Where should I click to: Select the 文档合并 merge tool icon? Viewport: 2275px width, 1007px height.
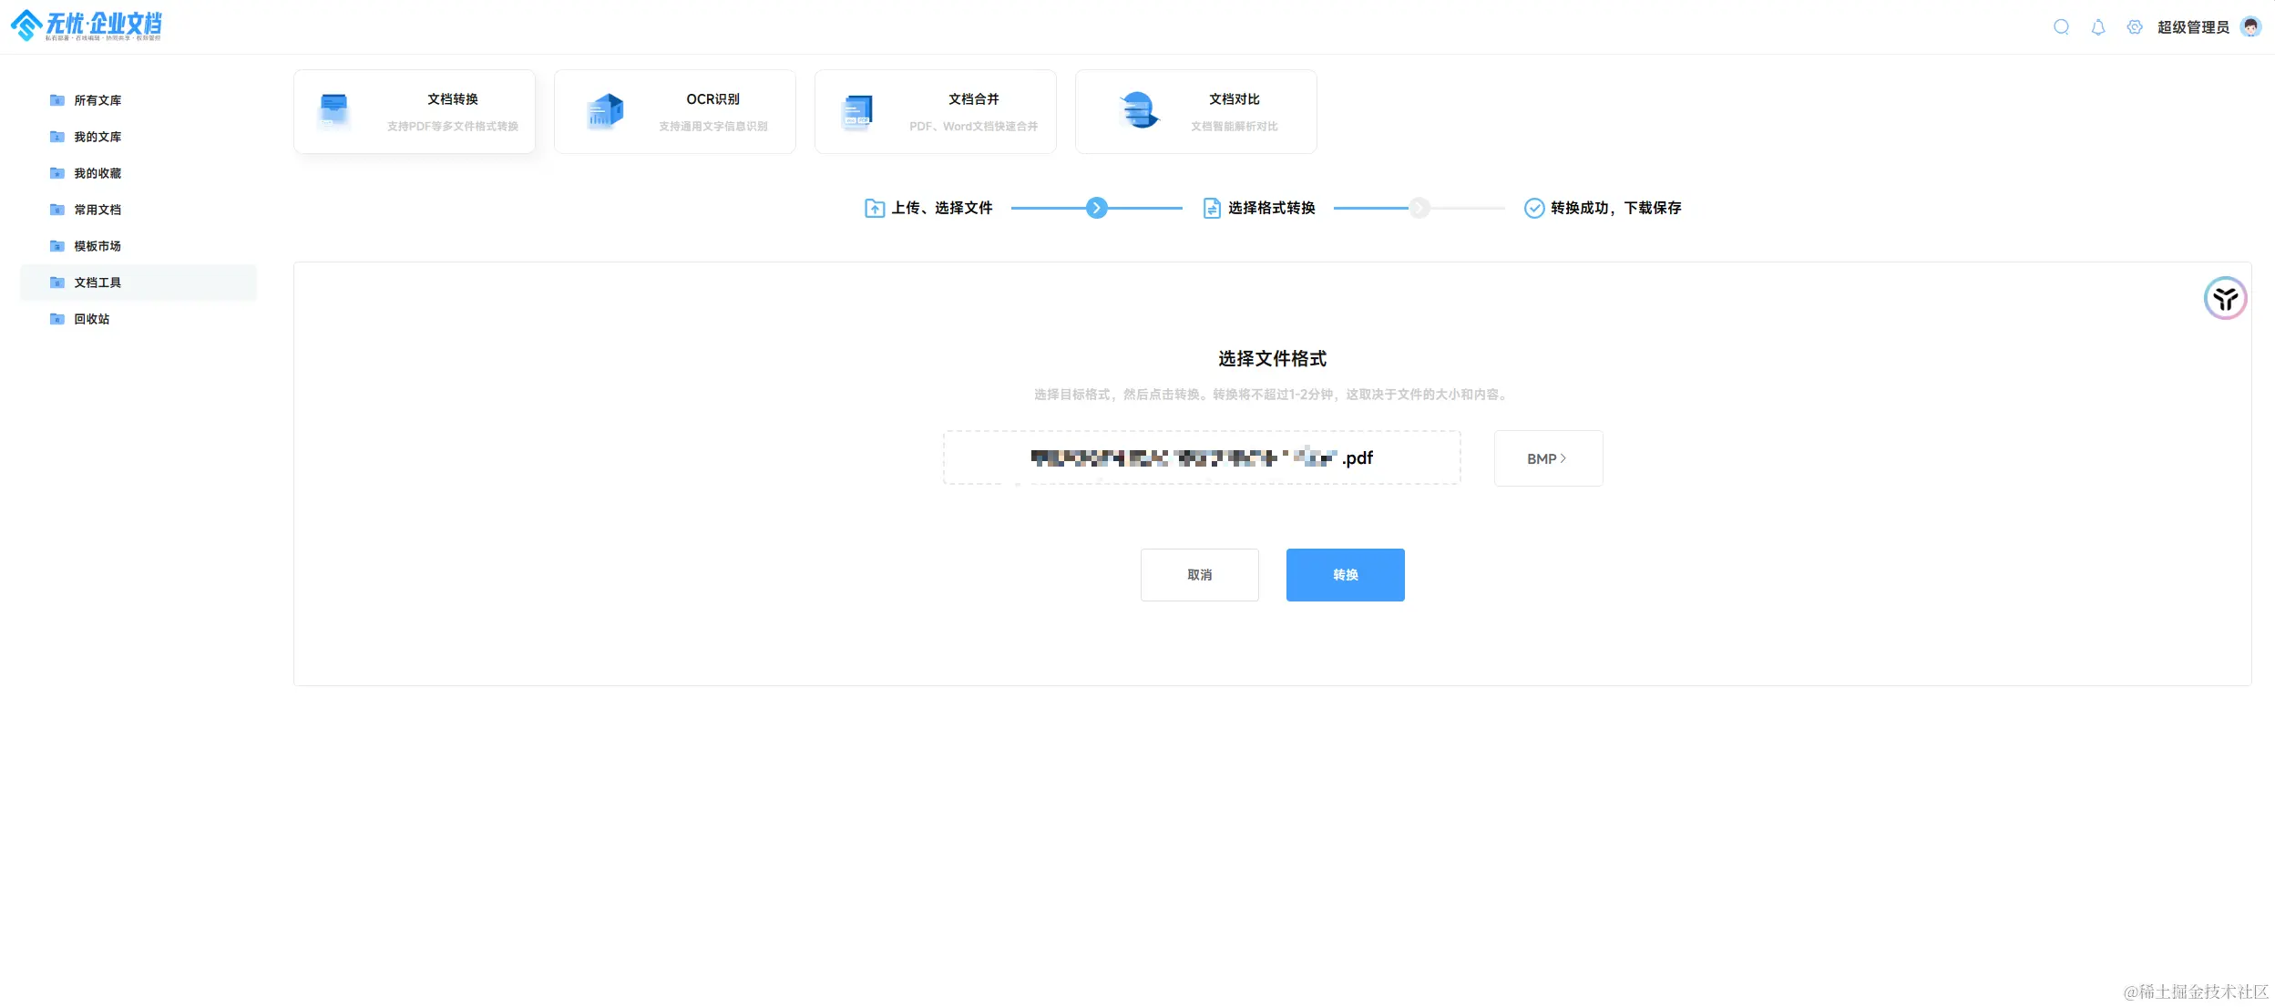pyautogui.click(x=855, y=110)
